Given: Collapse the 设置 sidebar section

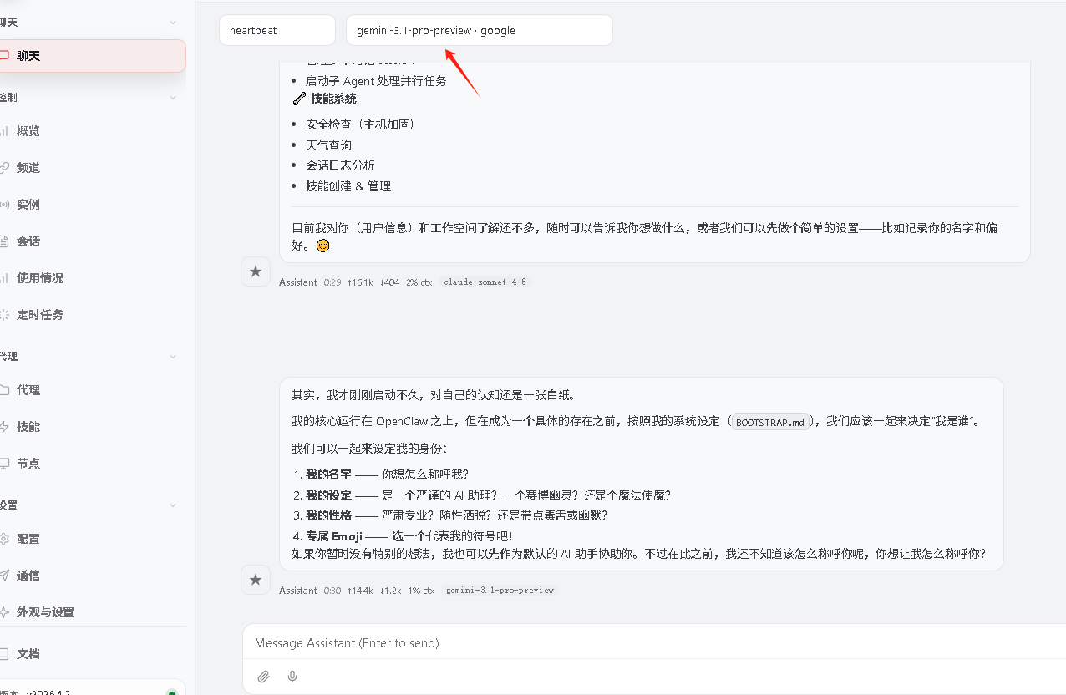Looking at the screenshot, I should click(x=172, y=505).
